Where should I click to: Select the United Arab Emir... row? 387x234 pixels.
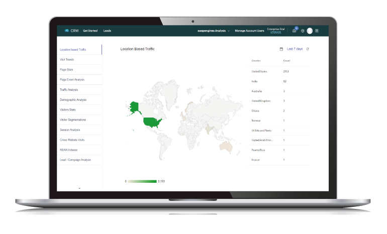[278, 140]
